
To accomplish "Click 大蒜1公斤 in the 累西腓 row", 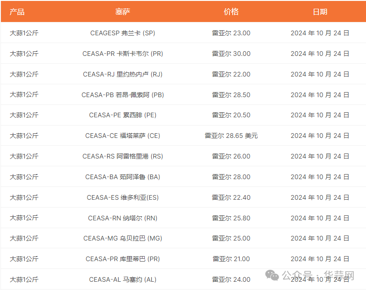I will point(24,115).
